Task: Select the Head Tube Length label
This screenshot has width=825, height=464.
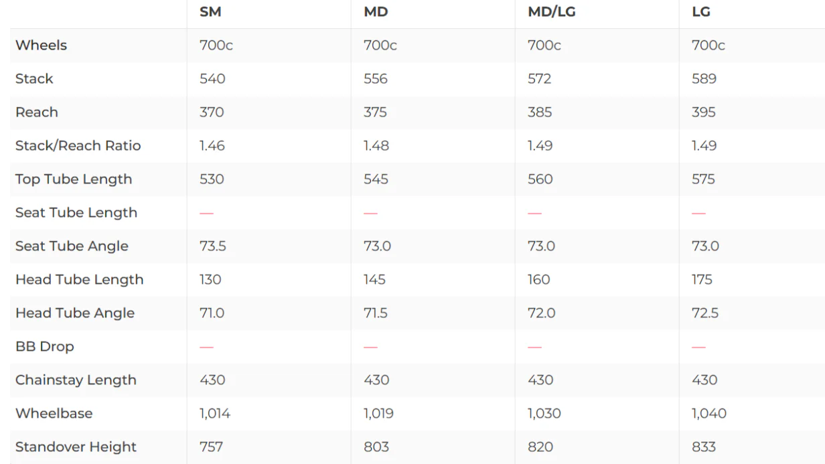Action: pyautogui.click(x=80, y=280)
